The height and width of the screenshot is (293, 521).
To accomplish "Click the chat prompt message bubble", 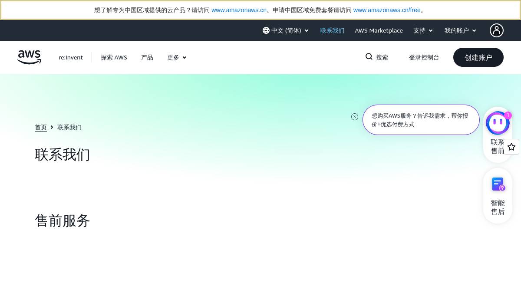I will 421,120.
